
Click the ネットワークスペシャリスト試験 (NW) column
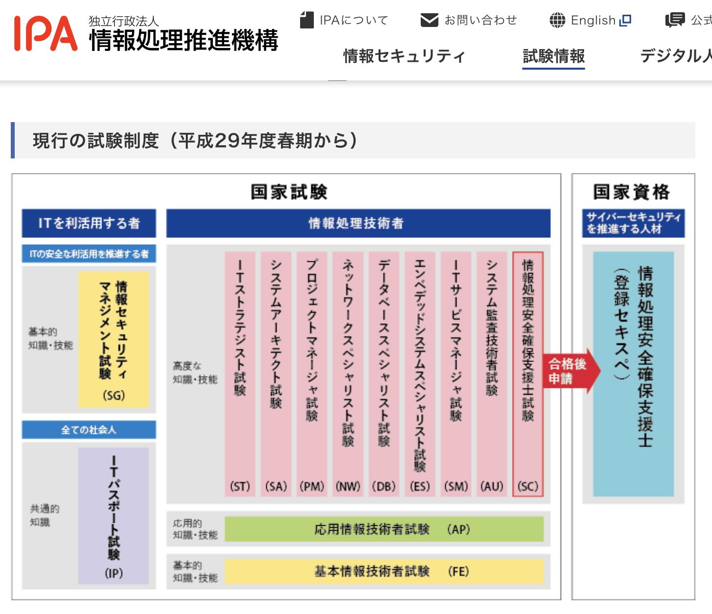348,374
